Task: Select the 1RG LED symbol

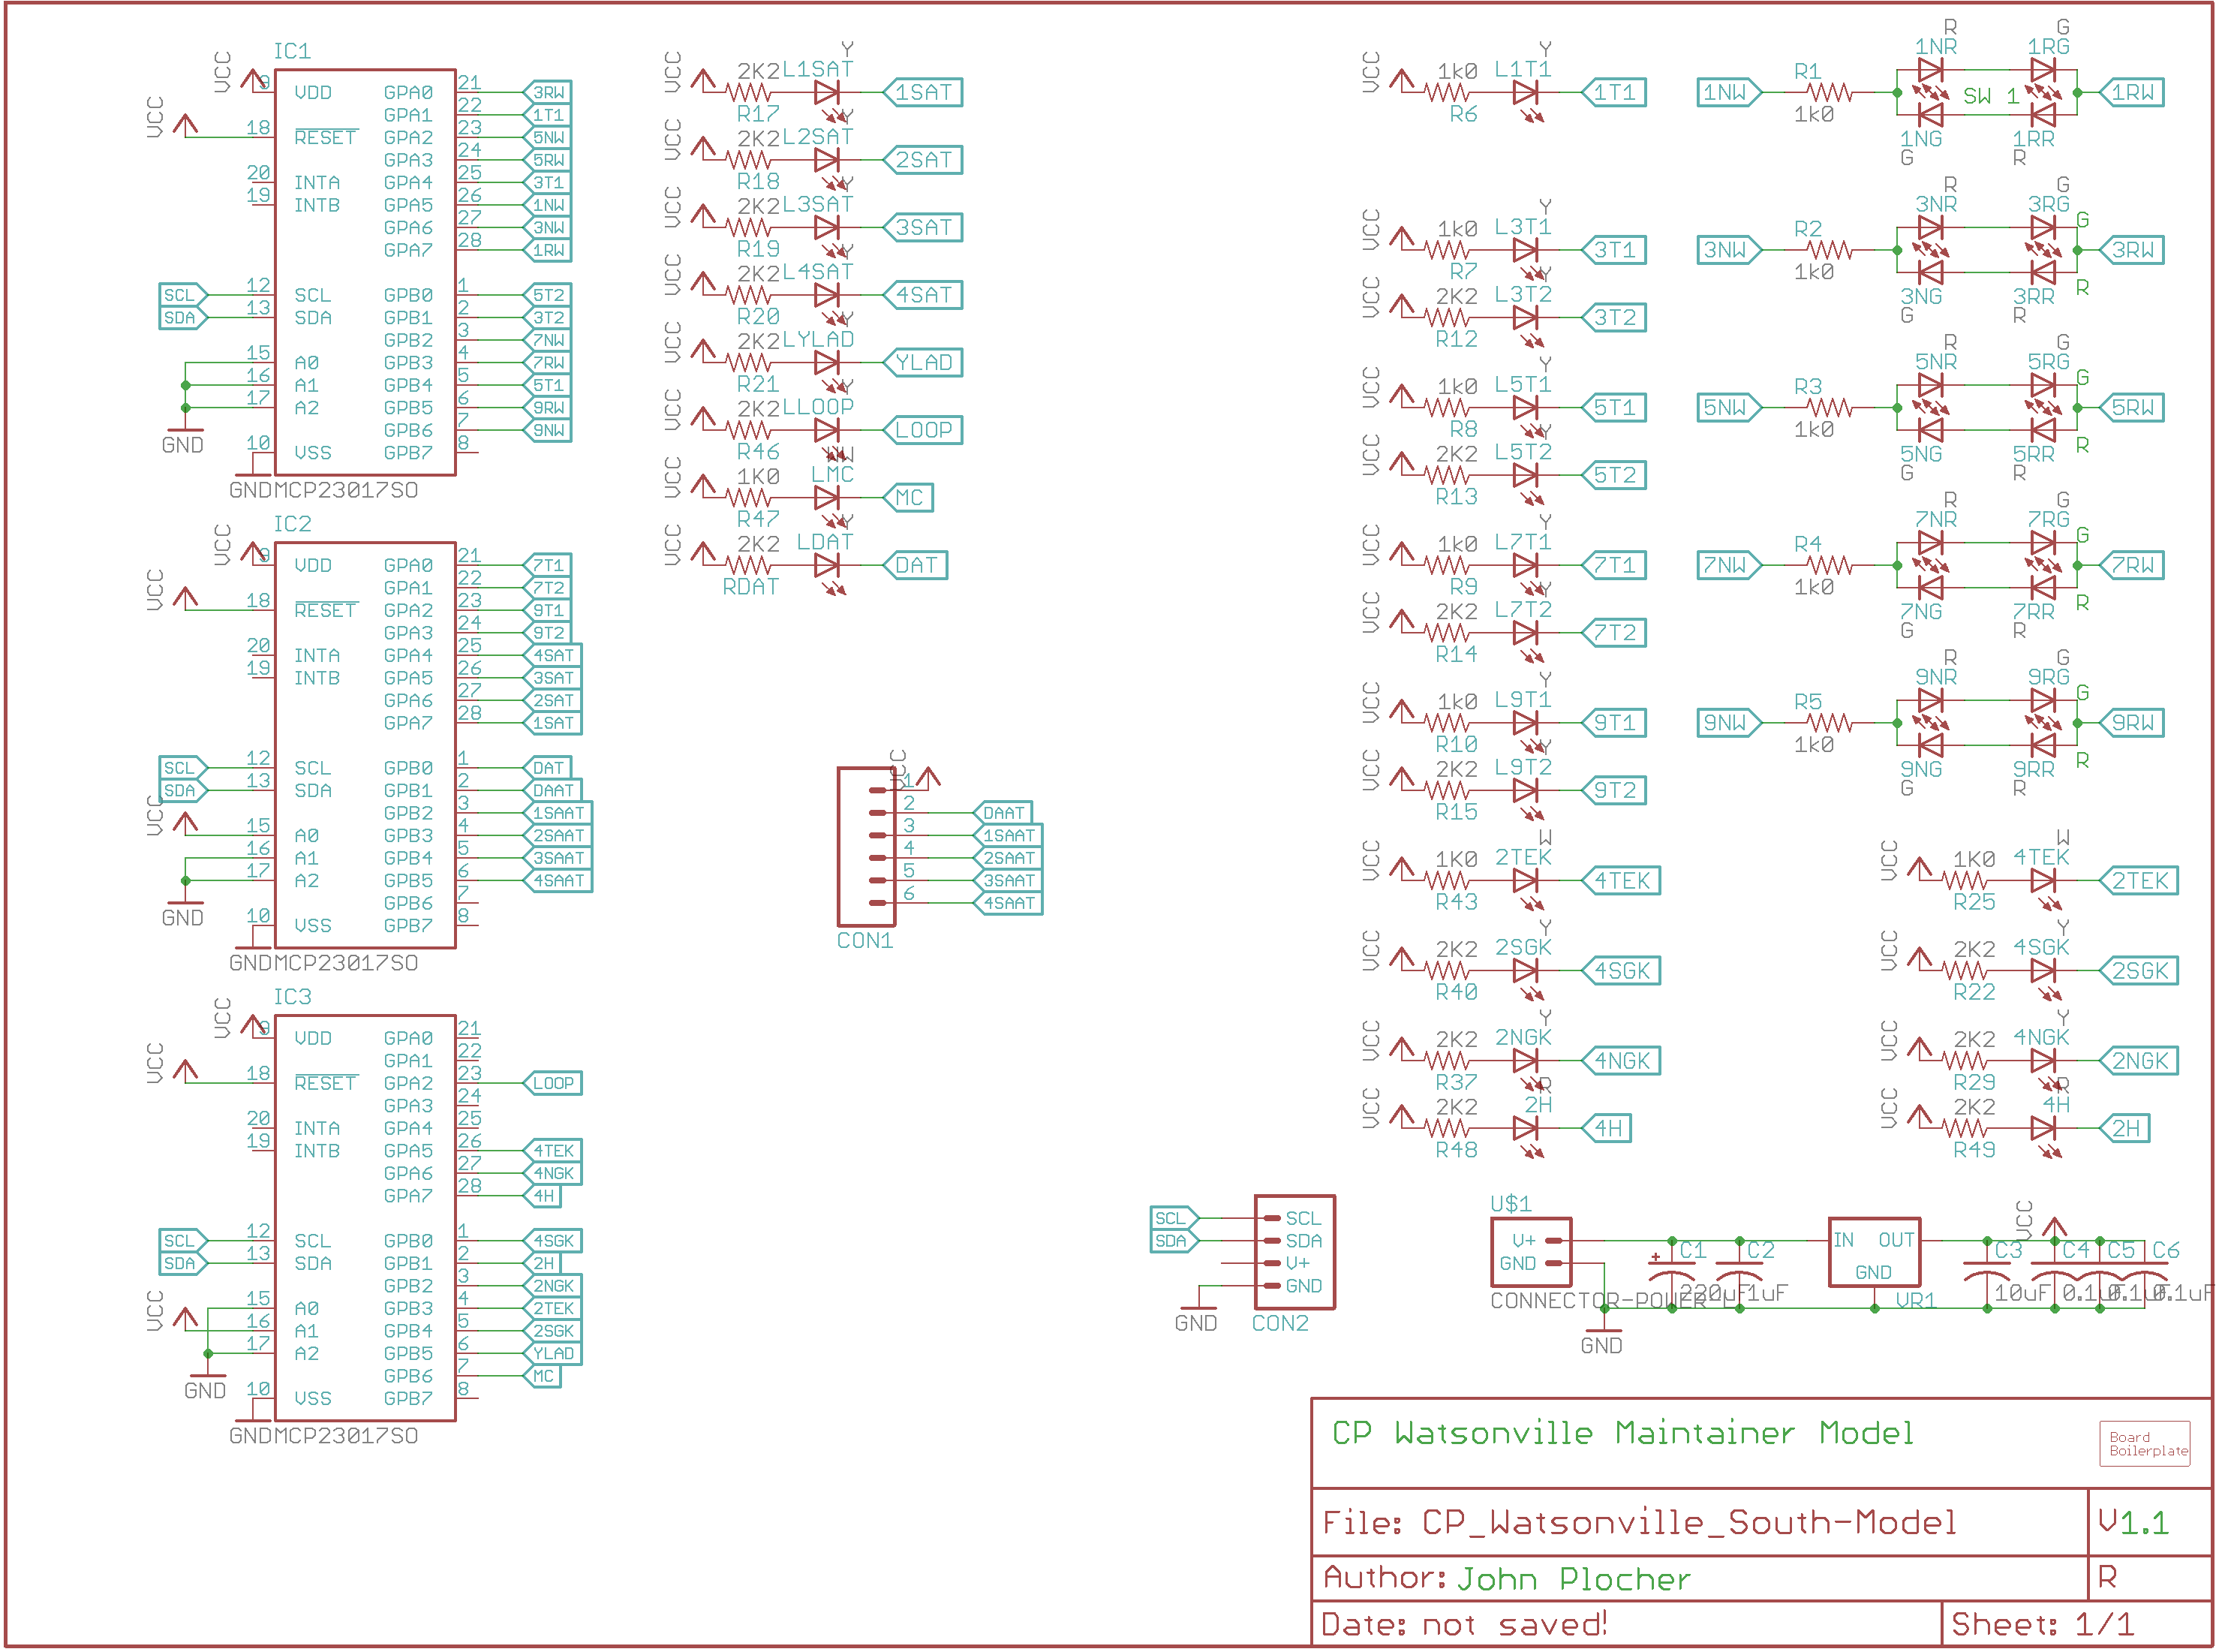Action: point(2042,70)
